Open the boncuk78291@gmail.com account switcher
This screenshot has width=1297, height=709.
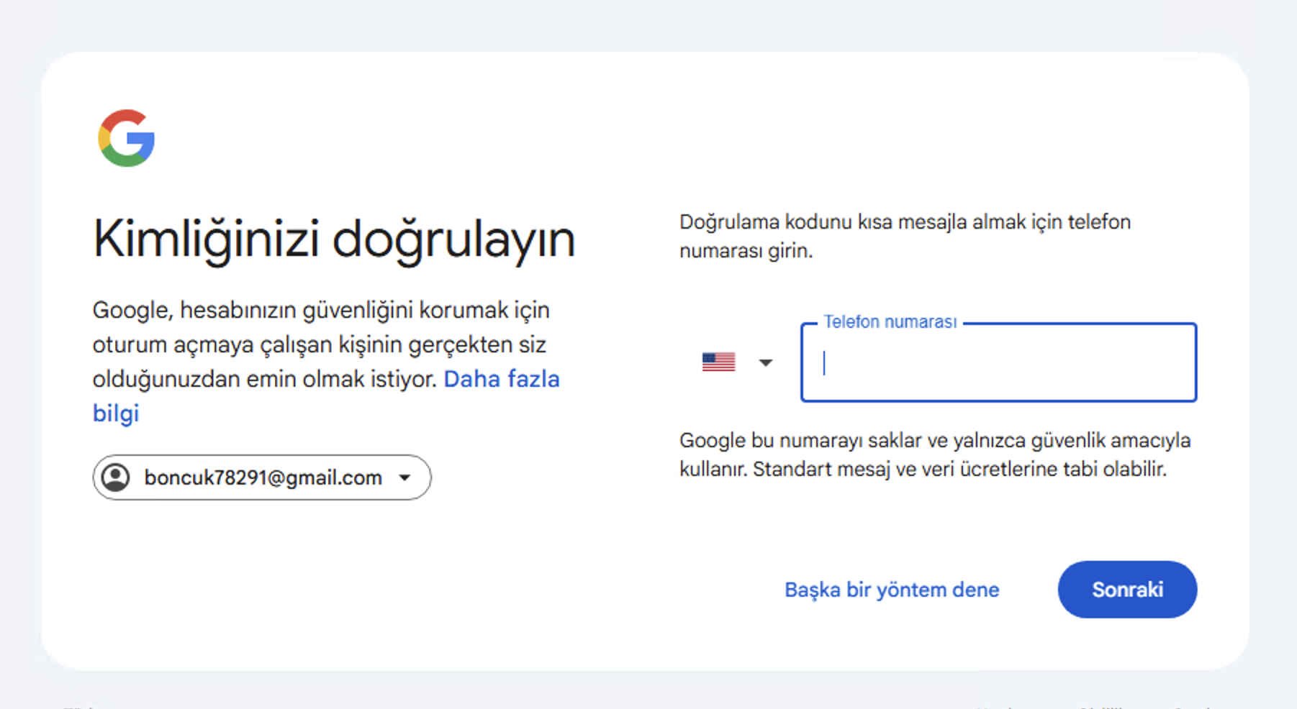pyautogui.click(x=262, y=477)
